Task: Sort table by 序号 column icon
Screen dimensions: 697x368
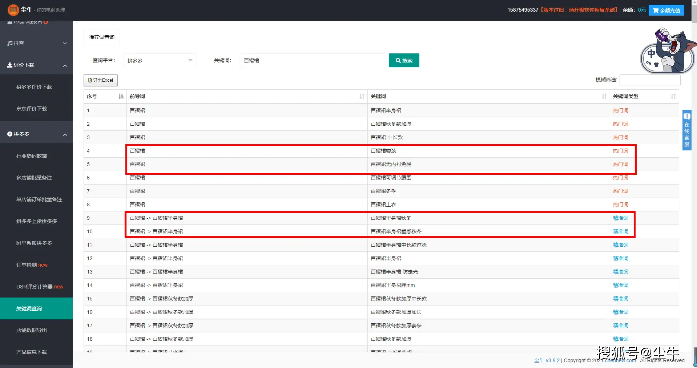Action: (121, 96)
